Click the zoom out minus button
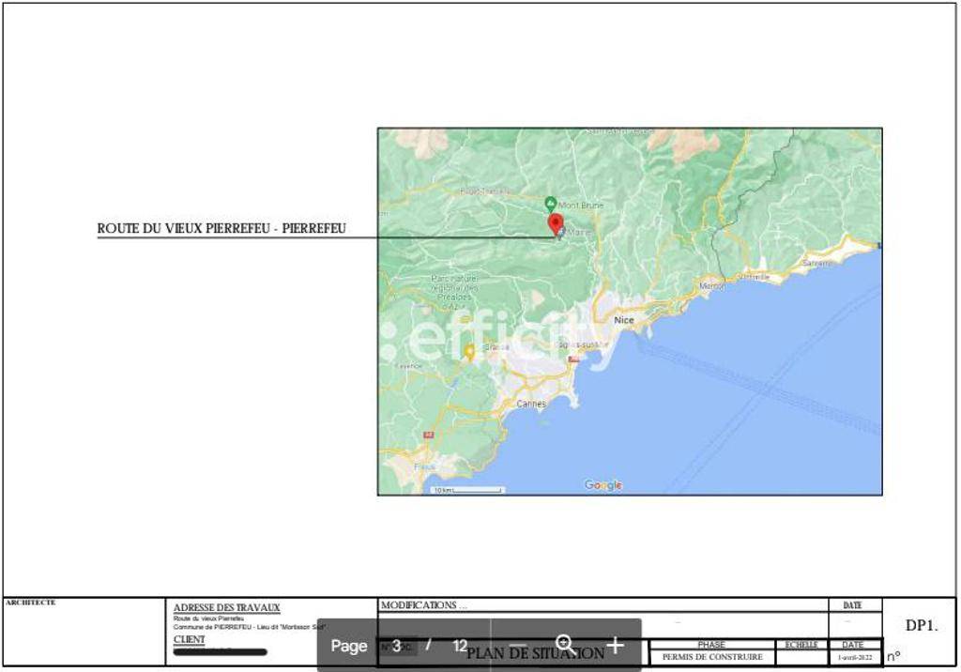 (x=518, y=646)
